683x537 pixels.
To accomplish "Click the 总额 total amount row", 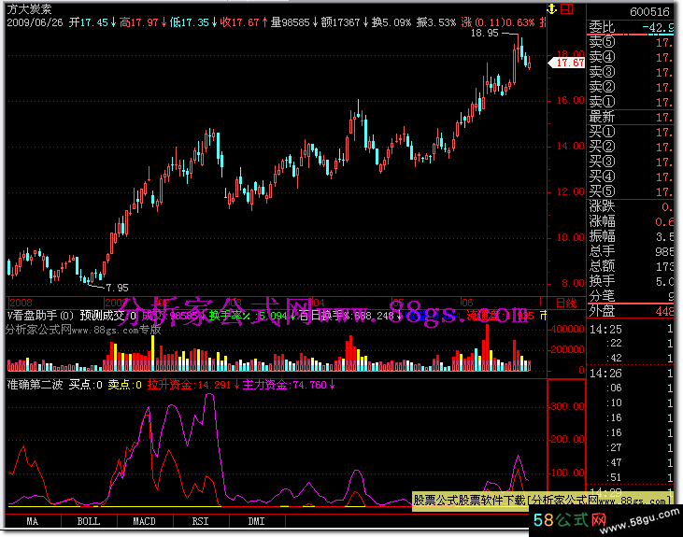I will coord(631,266).
